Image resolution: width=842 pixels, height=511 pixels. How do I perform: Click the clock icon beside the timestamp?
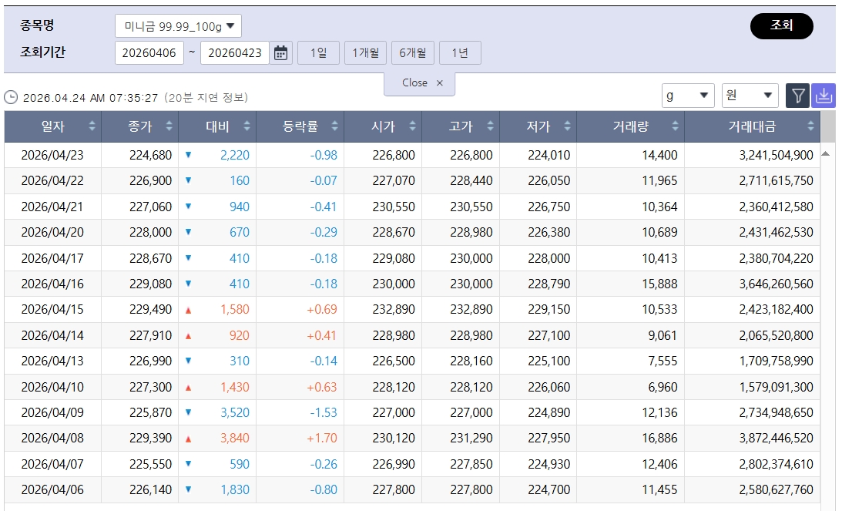[x=11, y=97]
